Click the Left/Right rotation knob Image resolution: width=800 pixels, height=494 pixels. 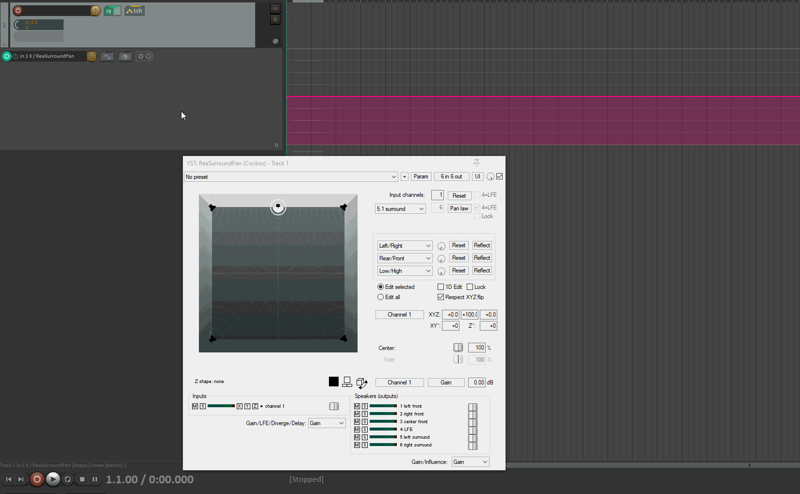[x=441, y=246]
